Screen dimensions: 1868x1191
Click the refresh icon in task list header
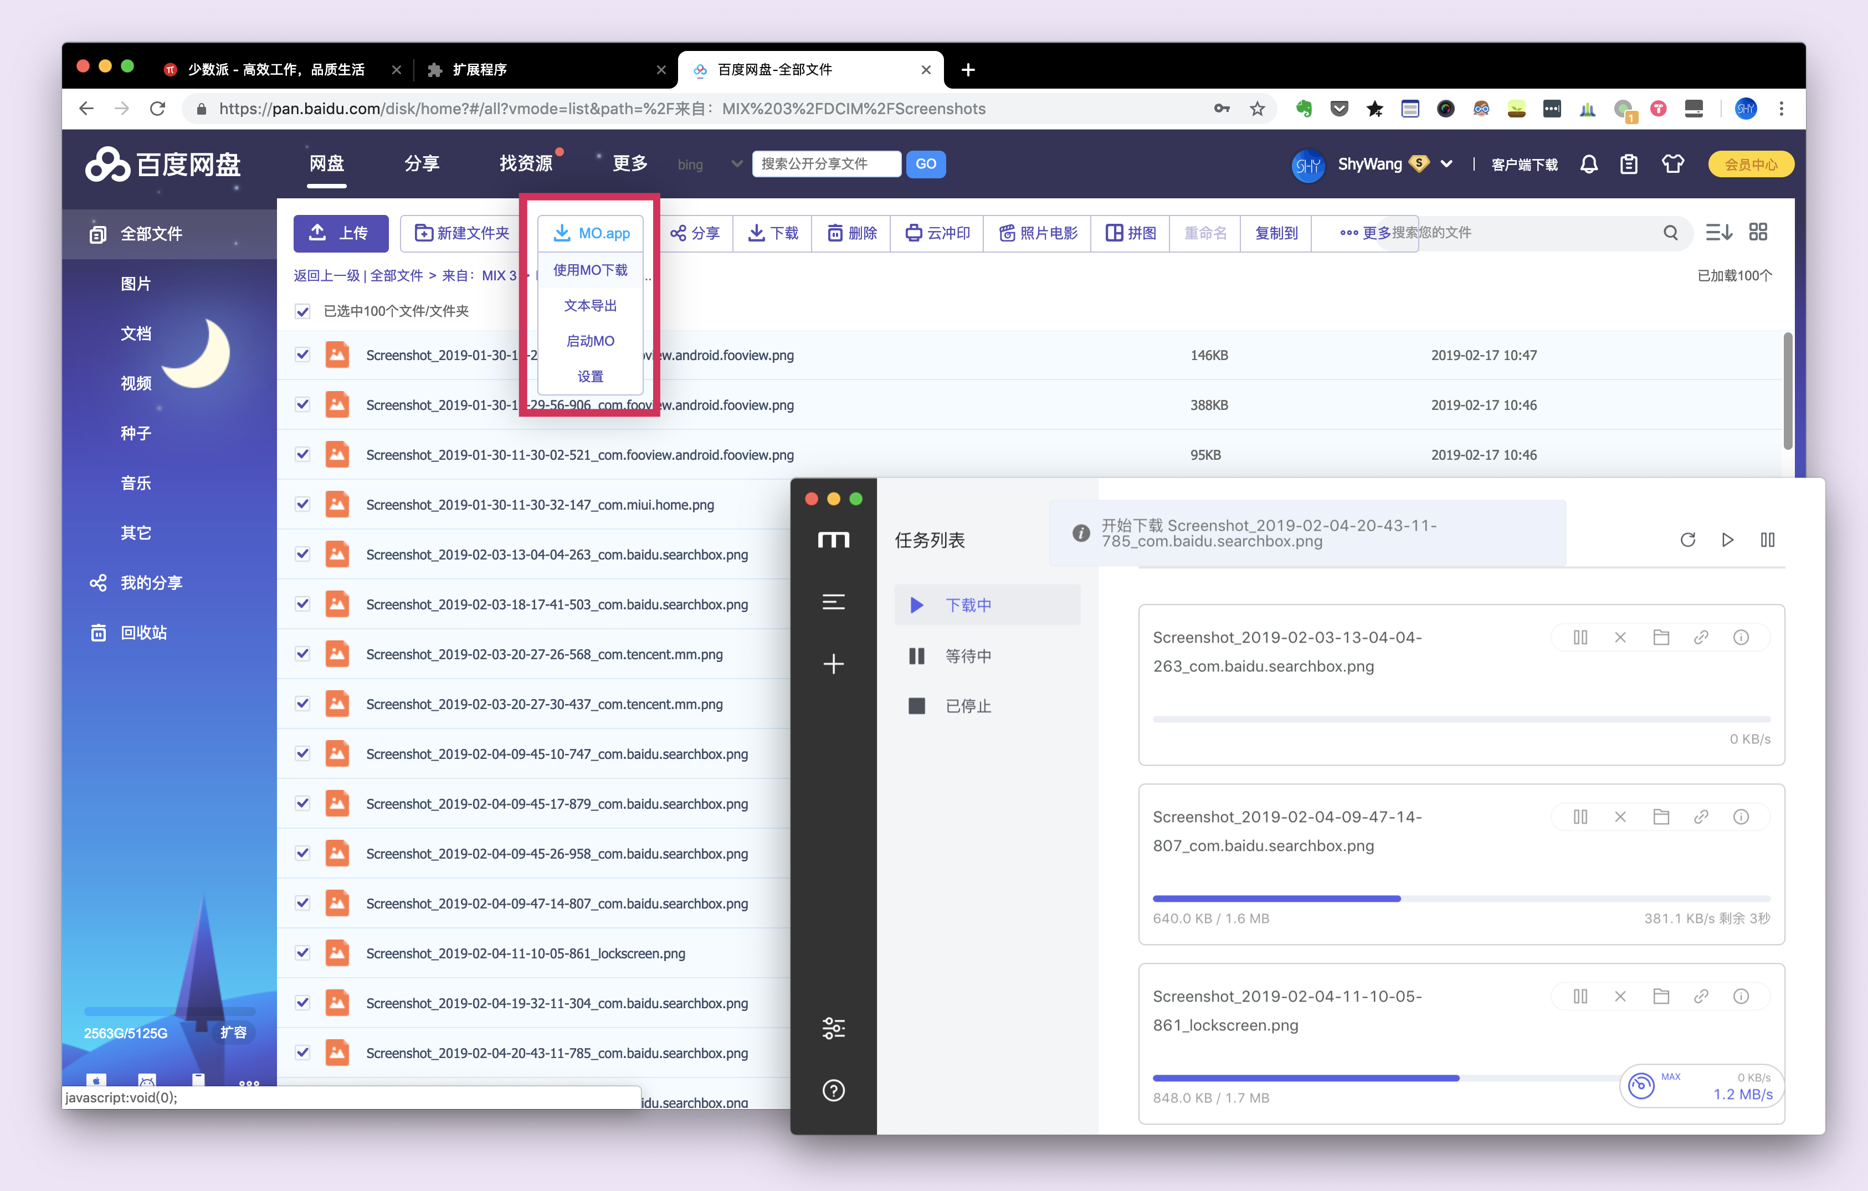click(1687, 539)
